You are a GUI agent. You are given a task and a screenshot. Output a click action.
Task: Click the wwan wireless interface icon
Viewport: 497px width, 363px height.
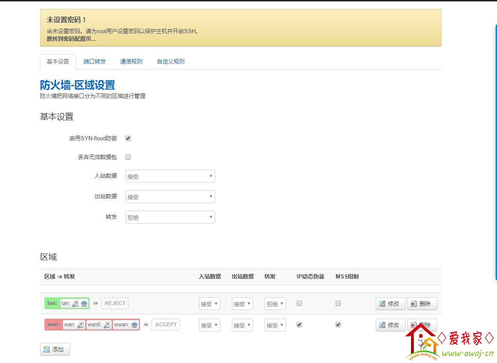pyautogui.click(x=134, y=325)
